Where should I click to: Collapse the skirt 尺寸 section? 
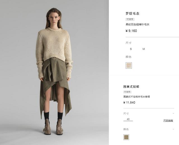[173, 113]
